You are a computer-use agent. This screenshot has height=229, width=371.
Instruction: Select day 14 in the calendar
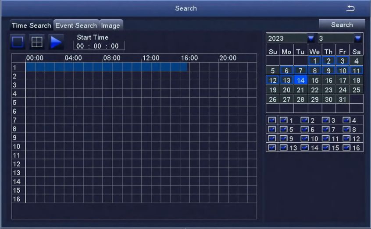click(300, 80)
